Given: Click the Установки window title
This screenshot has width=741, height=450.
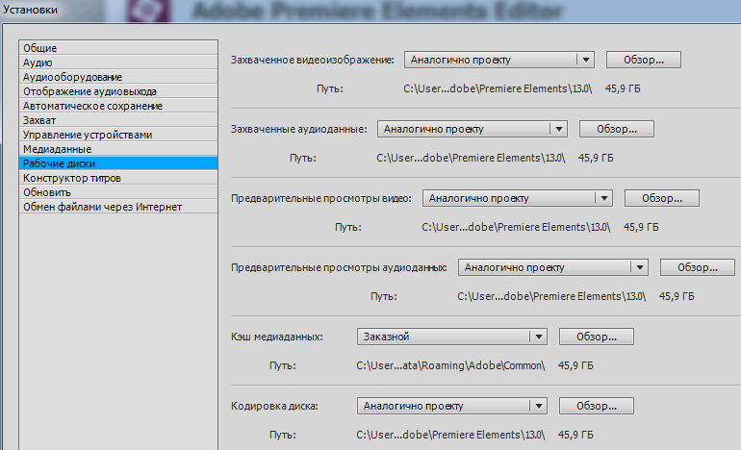Looking at the screenshot, I should coord(30,10).
